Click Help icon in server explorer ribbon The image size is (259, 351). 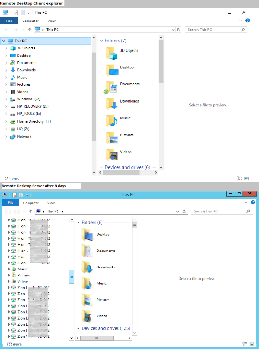[253, 202]
